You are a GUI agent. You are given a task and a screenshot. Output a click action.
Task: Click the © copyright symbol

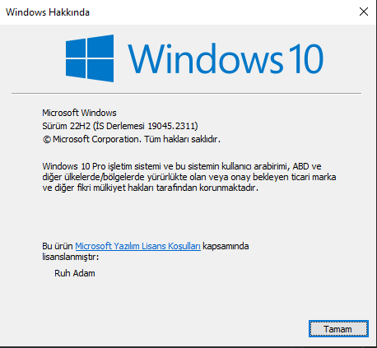(x=46, y=140)
